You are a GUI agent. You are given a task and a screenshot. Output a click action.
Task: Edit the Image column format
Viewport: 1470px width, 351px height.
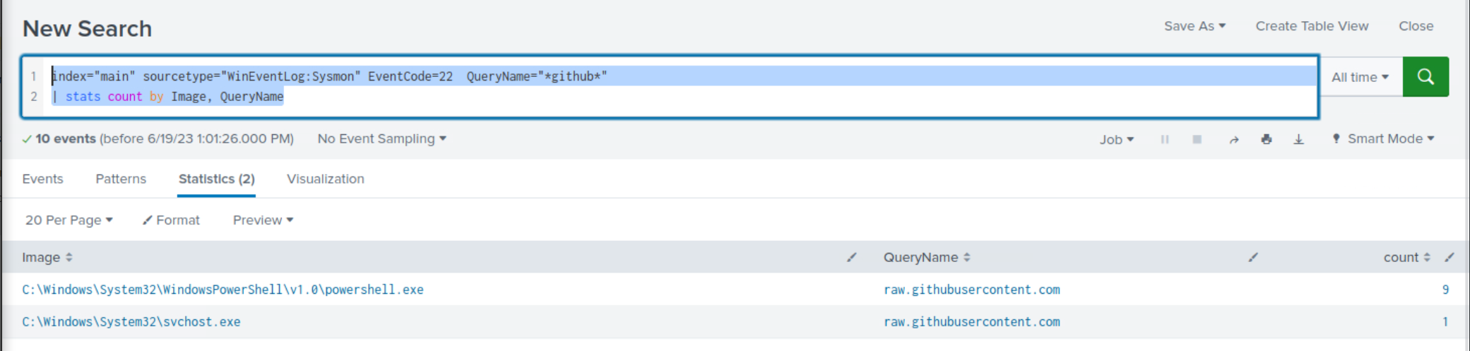[x=851, y=257]
